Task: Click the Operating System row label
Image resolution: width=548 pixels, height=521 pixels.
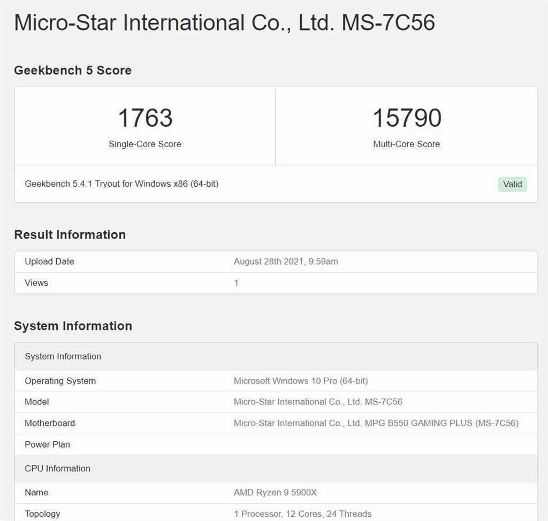Action: (x=60, y=381)
